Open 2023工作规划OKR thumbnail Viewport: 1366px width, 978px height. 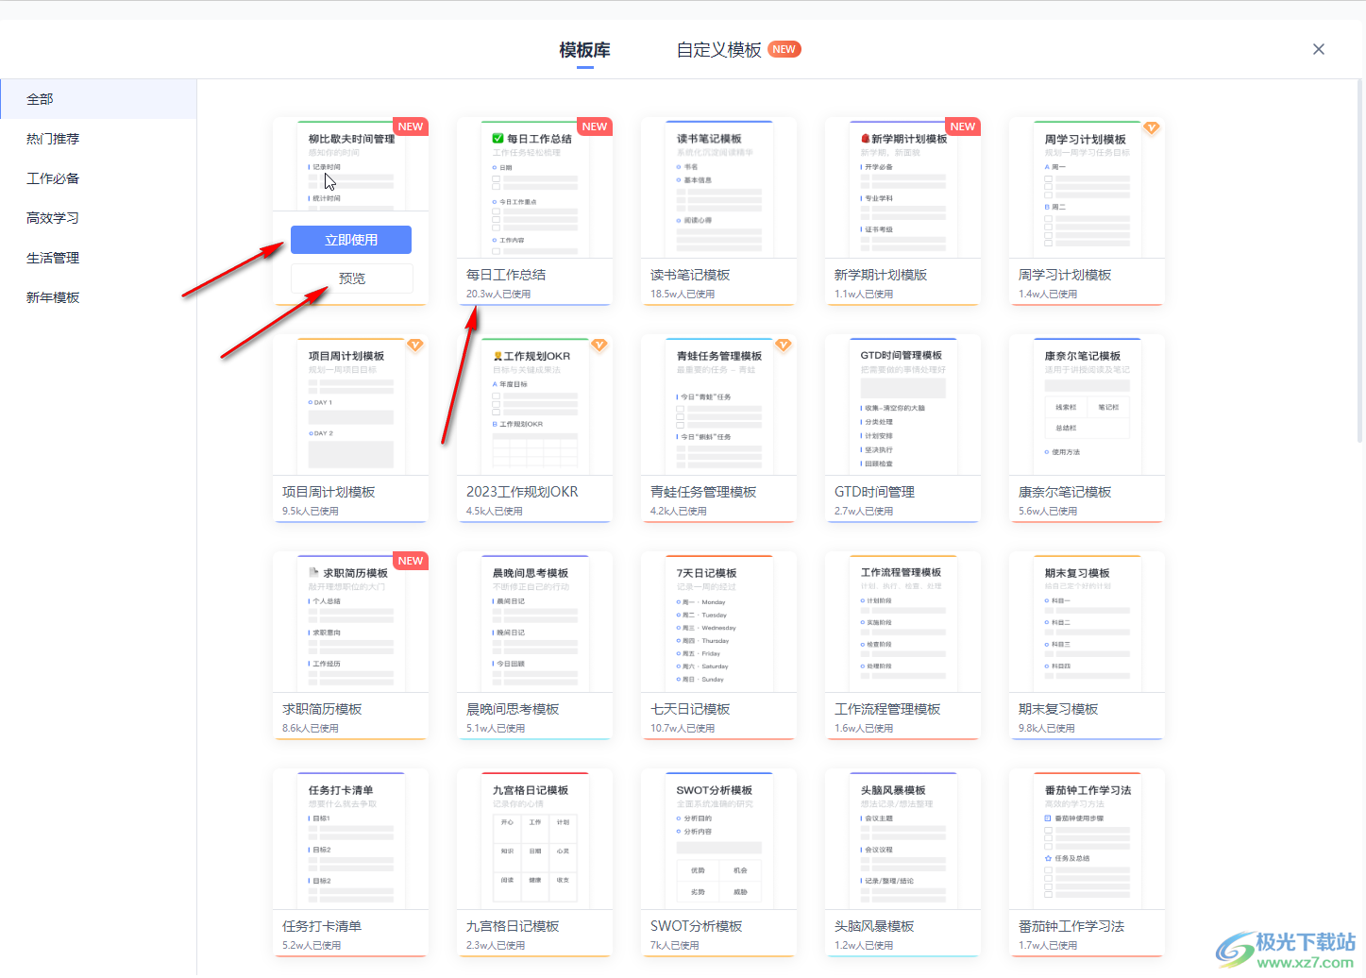click(x=534, y=405)
